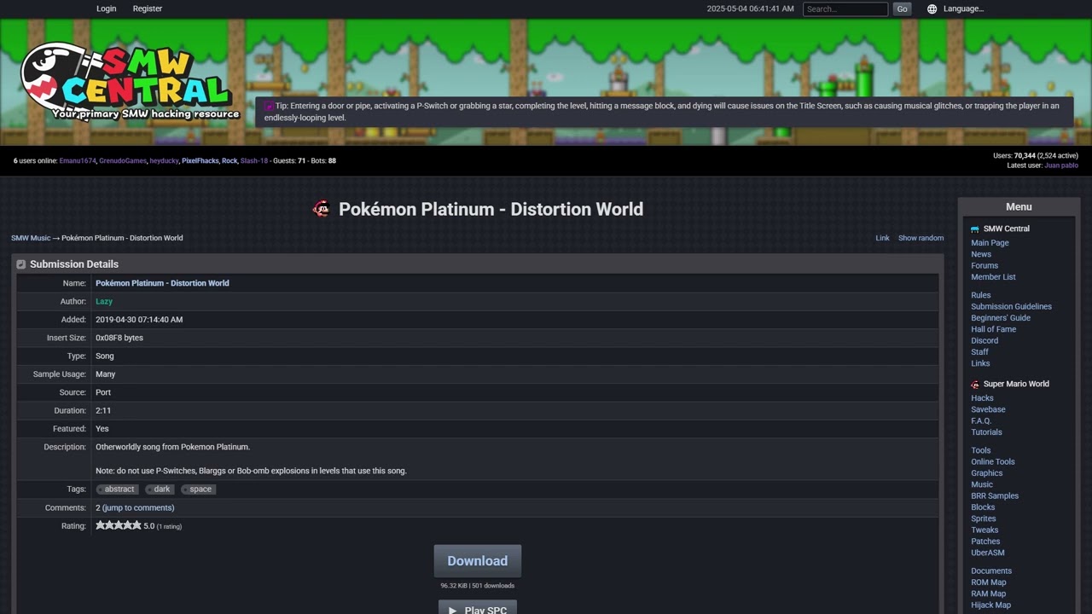This screenshot has width=1092, height=614.
Task: Open F.A.Q. in the menu
Action: [x=981, y=420]
